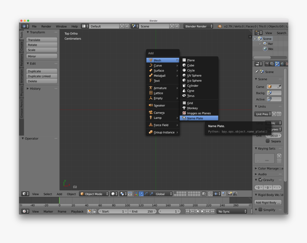Choose UV Sphere in the Mesh submenu

pyautogui.click(x=199, y=75)
